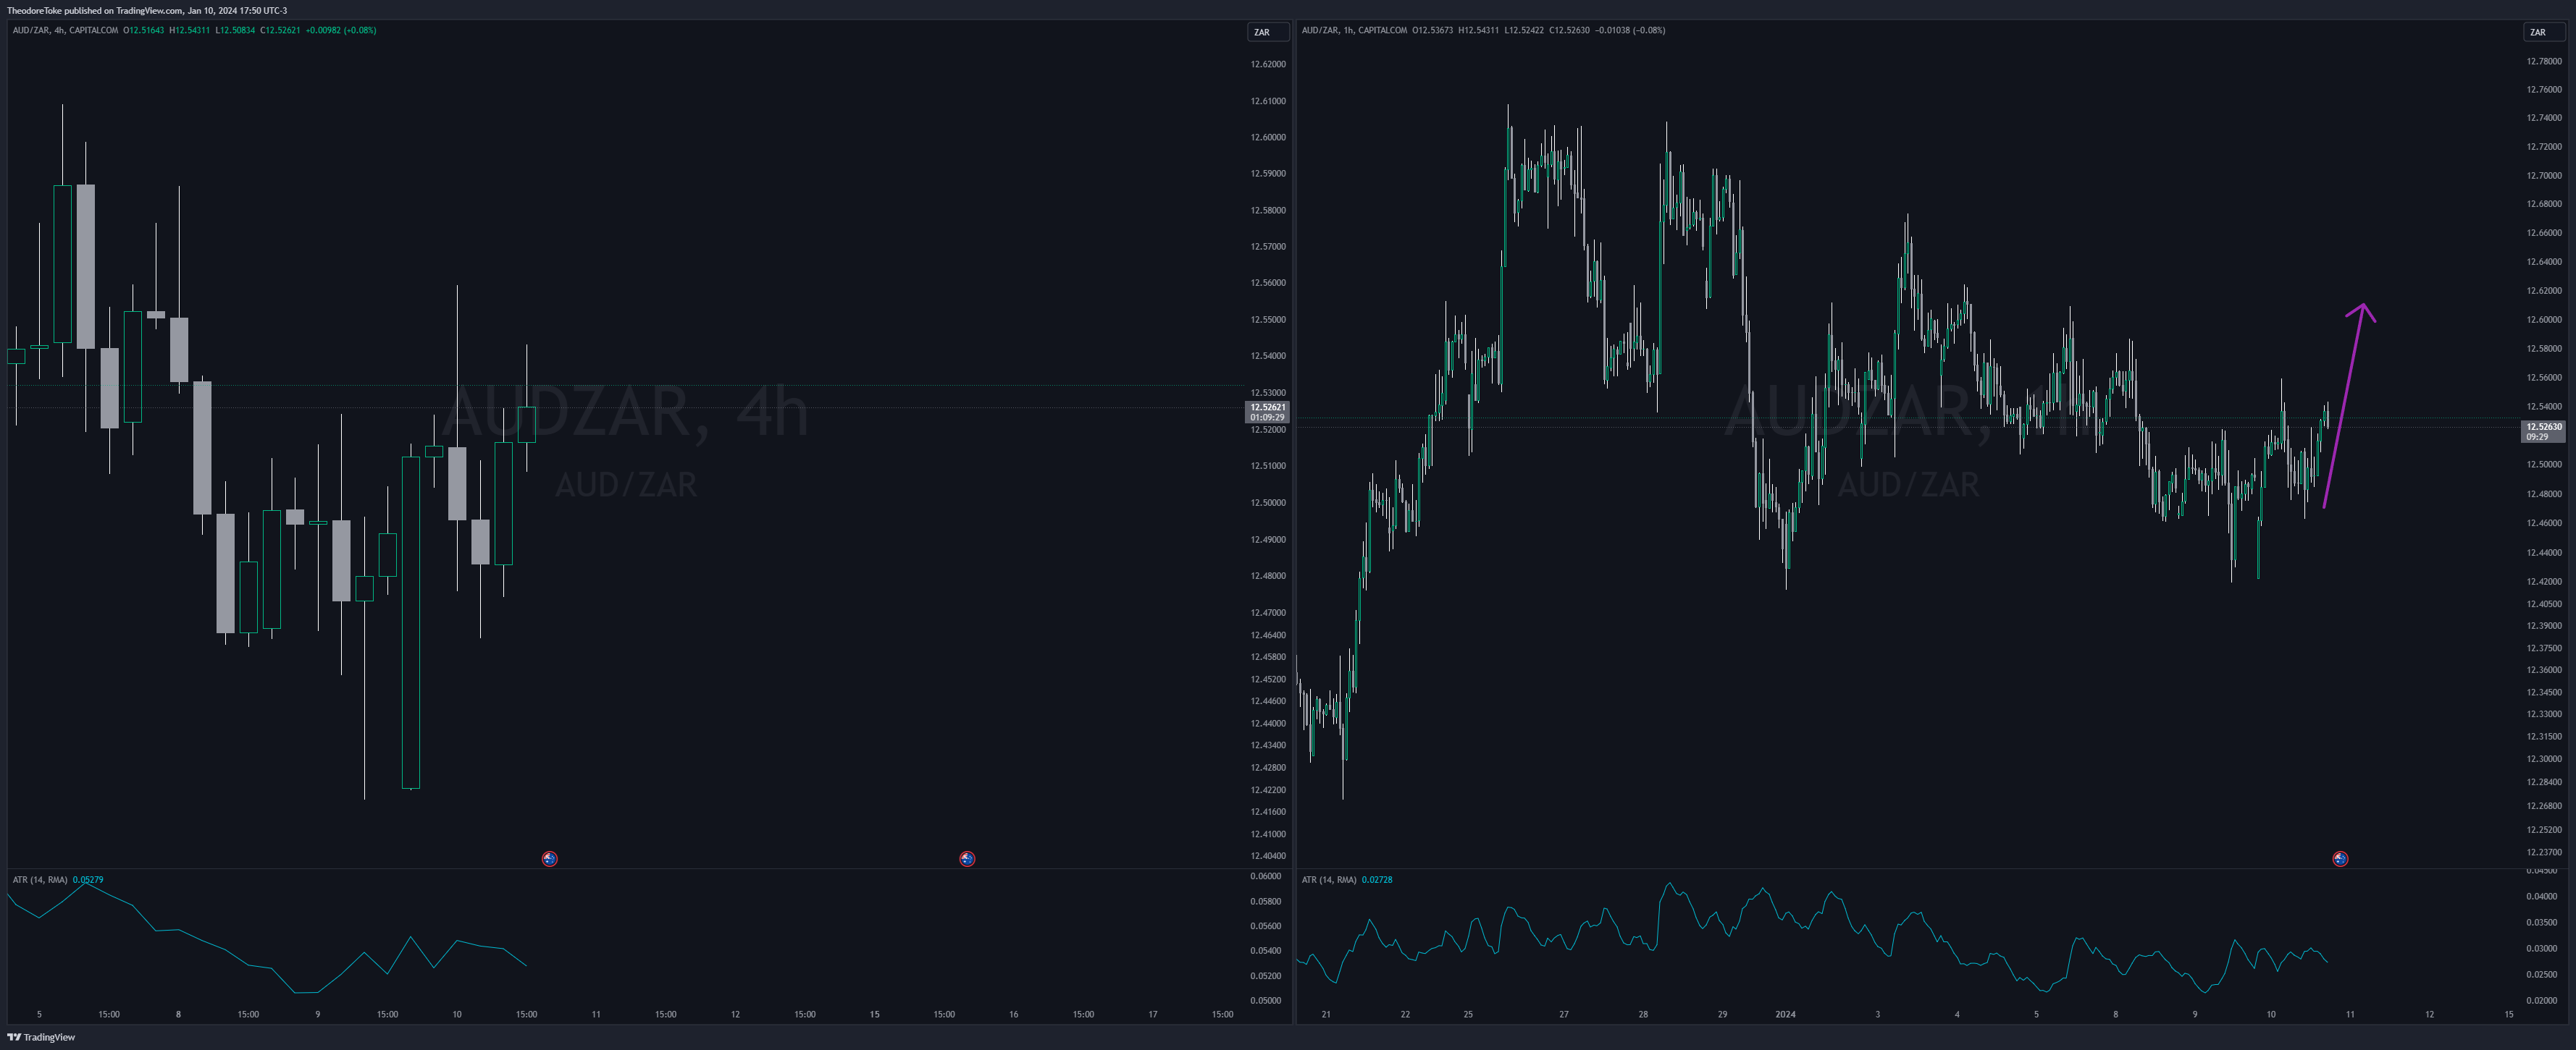Click the 12.23700 label on the 1h price axis
Image resolution: width=2576 pixels, height=1050 pixels.
click(2544, 852)
